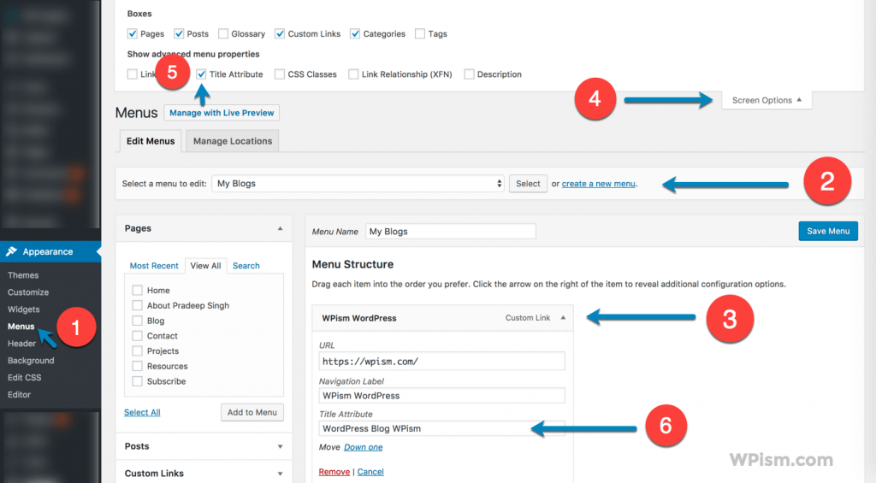The height and width of the screenshot is (483, 876).
Task: Focus the Menu Name input field
Action: tap(450, 231)
